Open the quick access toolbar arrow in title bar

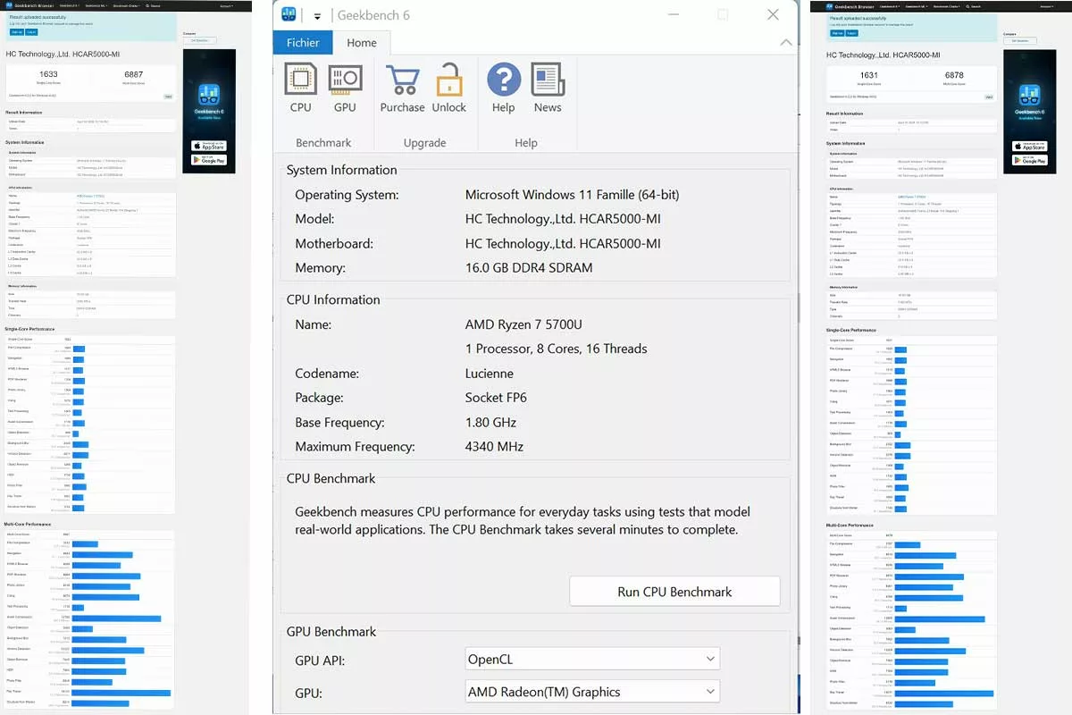317,15
